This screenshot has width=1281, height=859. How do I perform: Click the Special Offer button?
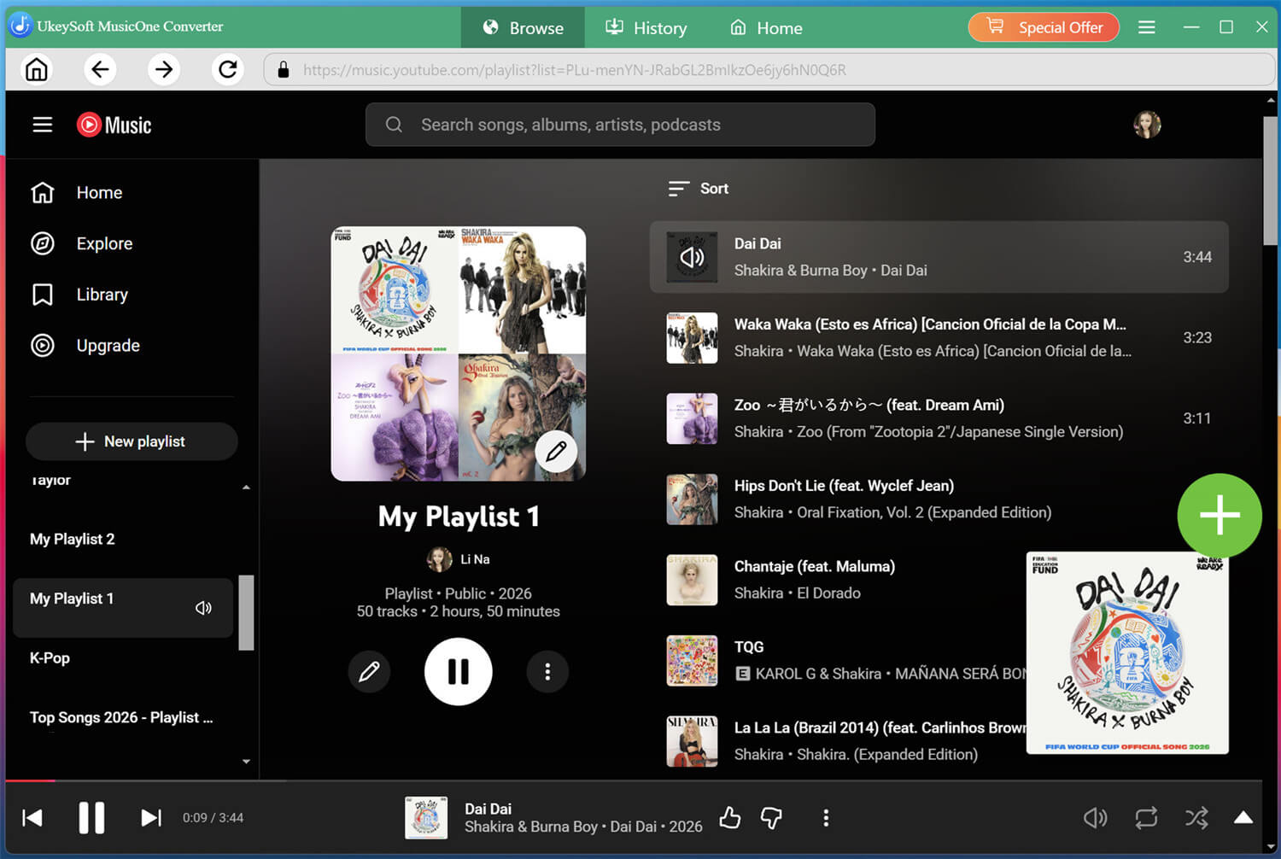1044,27
